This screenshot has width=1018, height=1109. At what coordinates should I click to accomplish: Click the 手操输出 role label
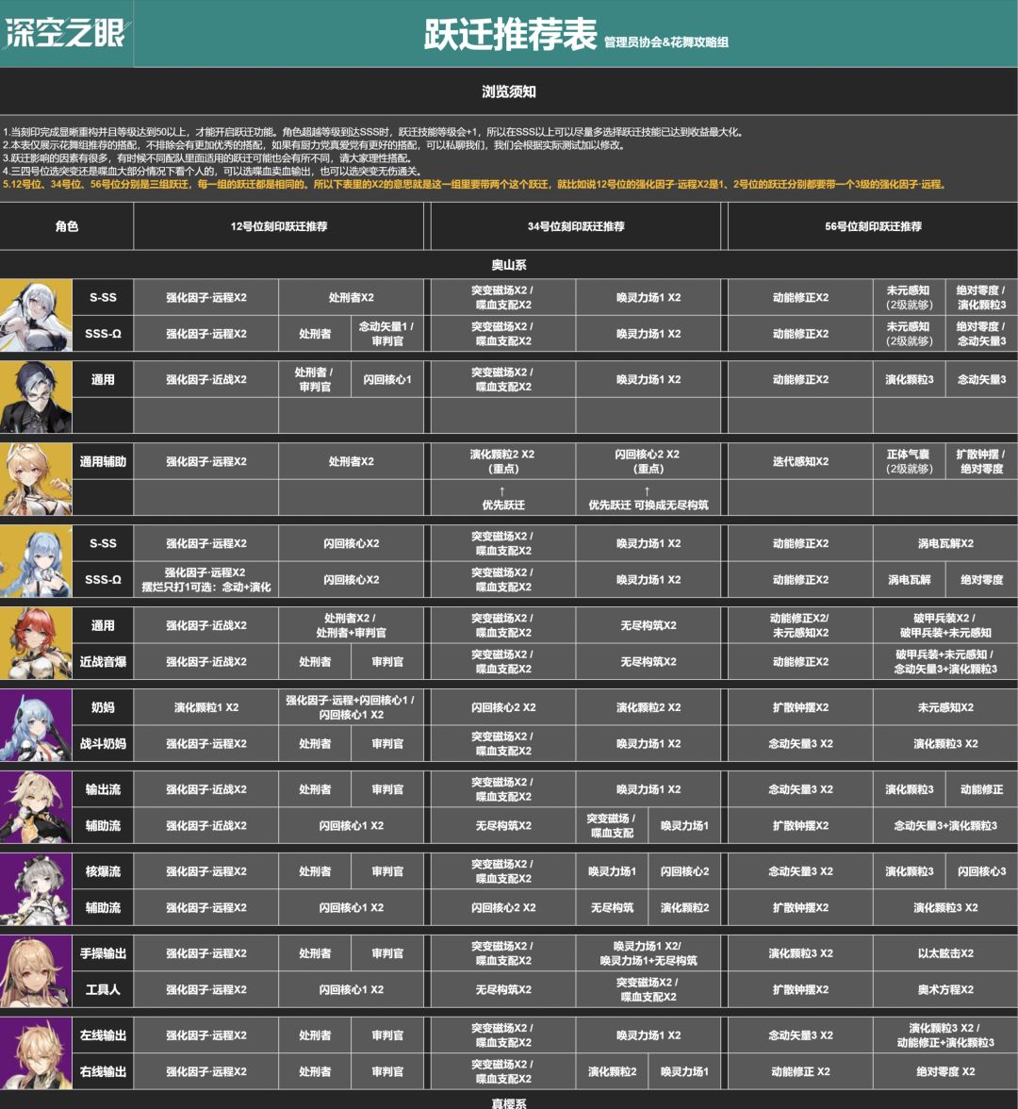click(x=103, y=953)
